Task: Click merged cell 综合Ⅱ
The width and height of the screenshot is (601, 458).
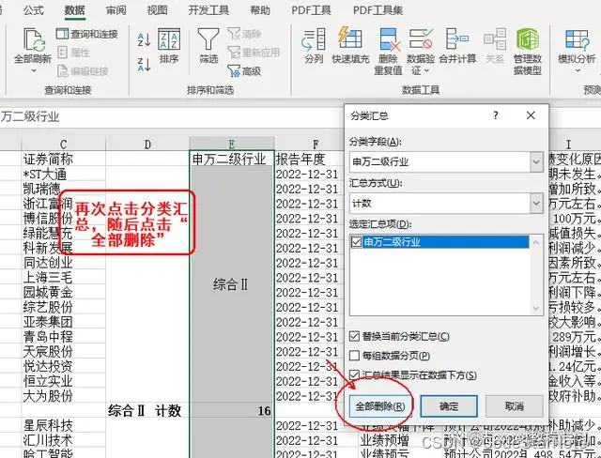Action: click(x=232, y=284)
